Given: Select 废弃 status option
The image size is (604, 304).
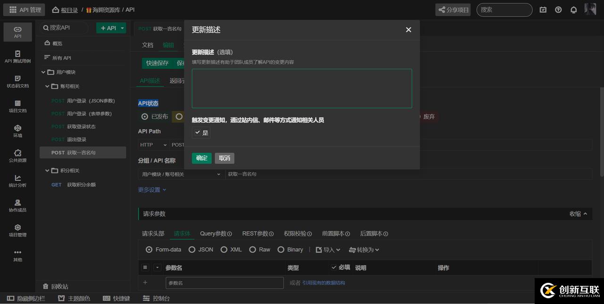Looking at the screenshot, I should pos(428,117).
